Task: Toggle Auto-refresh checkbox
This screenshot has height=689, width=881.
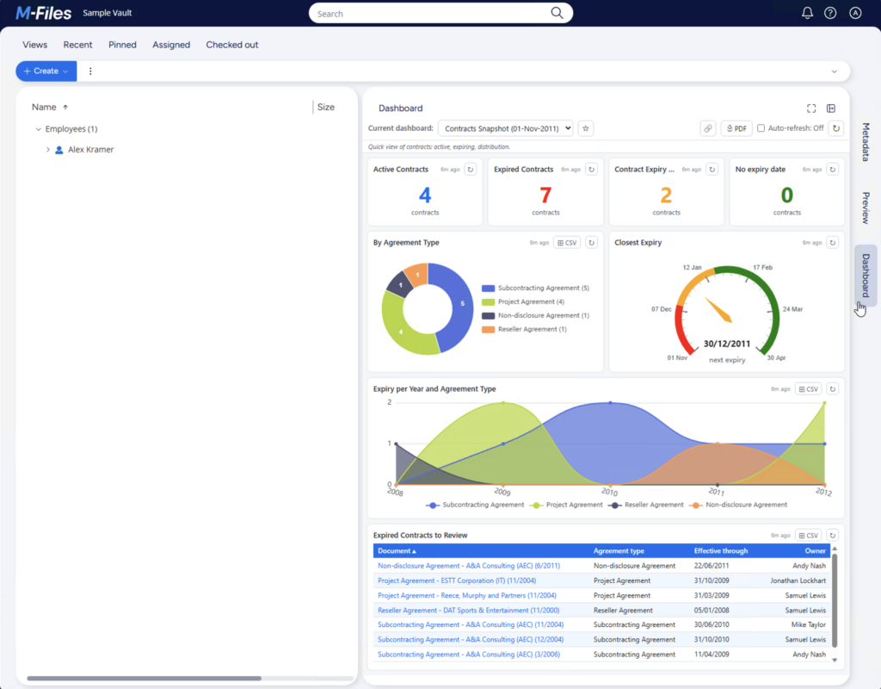Action: pos(761,128)
